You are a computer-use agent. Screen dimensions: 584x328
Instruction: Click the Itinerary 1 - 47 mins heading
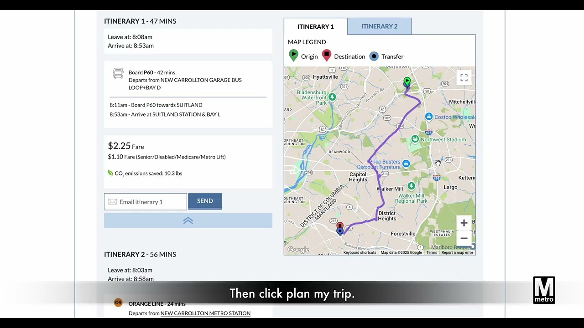pos(140,21)
